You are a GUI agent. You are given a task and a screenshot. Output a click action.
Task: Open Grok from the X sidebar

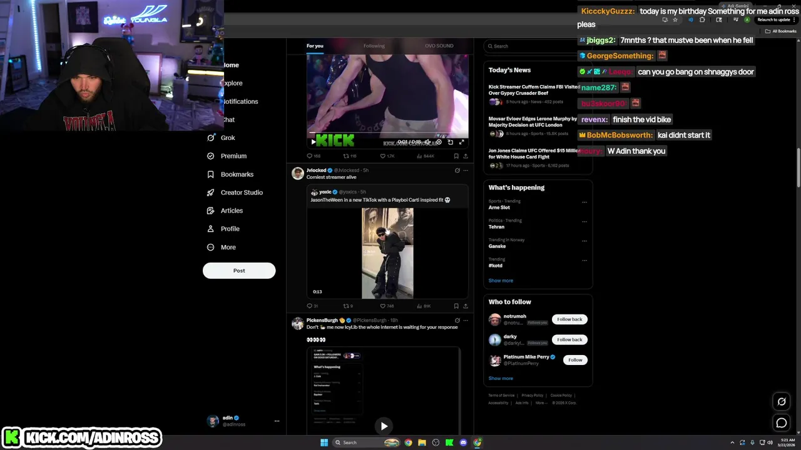(221, 137)
